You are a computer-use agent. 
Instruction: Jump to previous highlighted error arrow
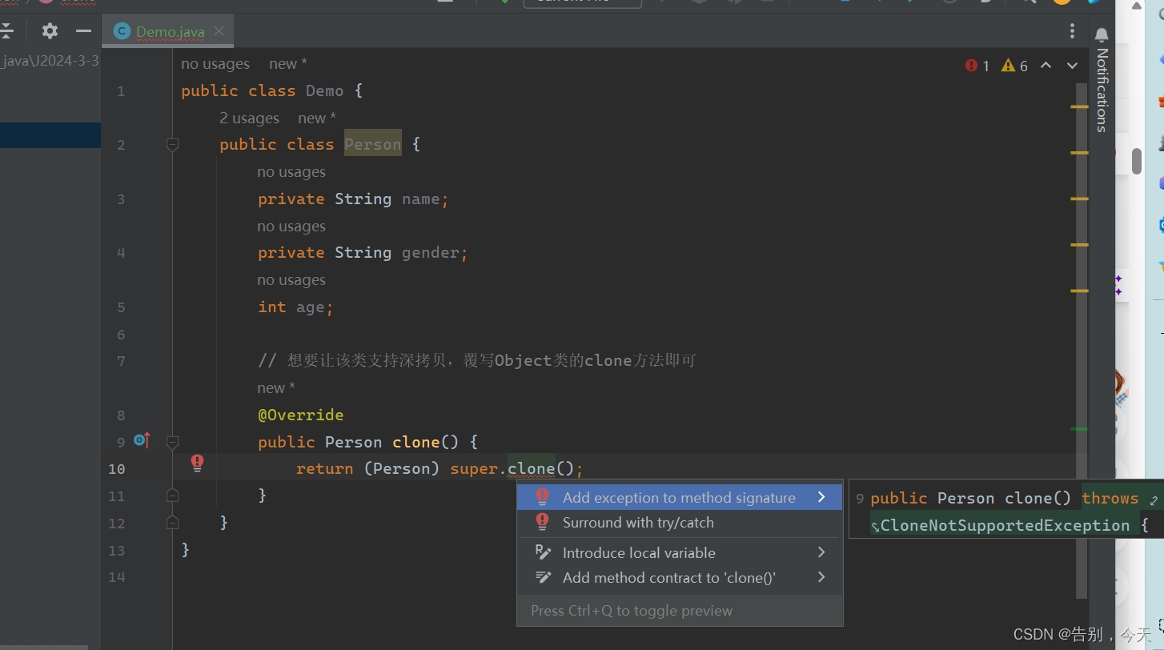1046,66
